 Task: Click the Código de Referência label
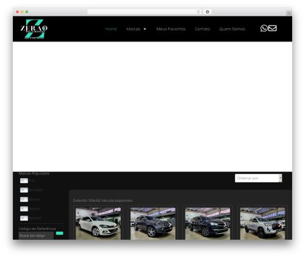[37, 229]
